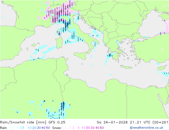Pick the rain legend 10 color value

click(x=30, y=128)
